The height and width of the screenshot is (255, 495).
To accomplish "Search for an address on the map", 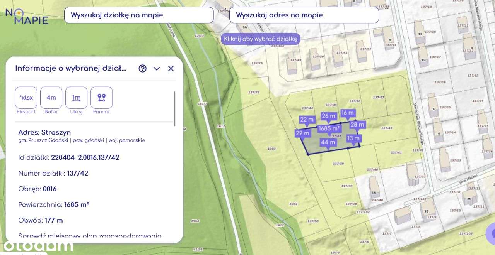I will (304, 15).
